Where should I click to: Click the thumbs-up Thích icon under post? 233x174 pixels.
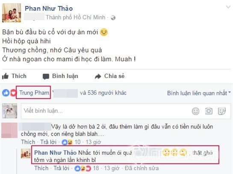point(5,76)
